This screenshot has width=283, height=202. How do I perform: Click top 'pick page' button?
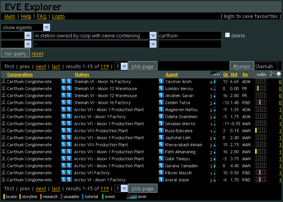pos(143,66)
